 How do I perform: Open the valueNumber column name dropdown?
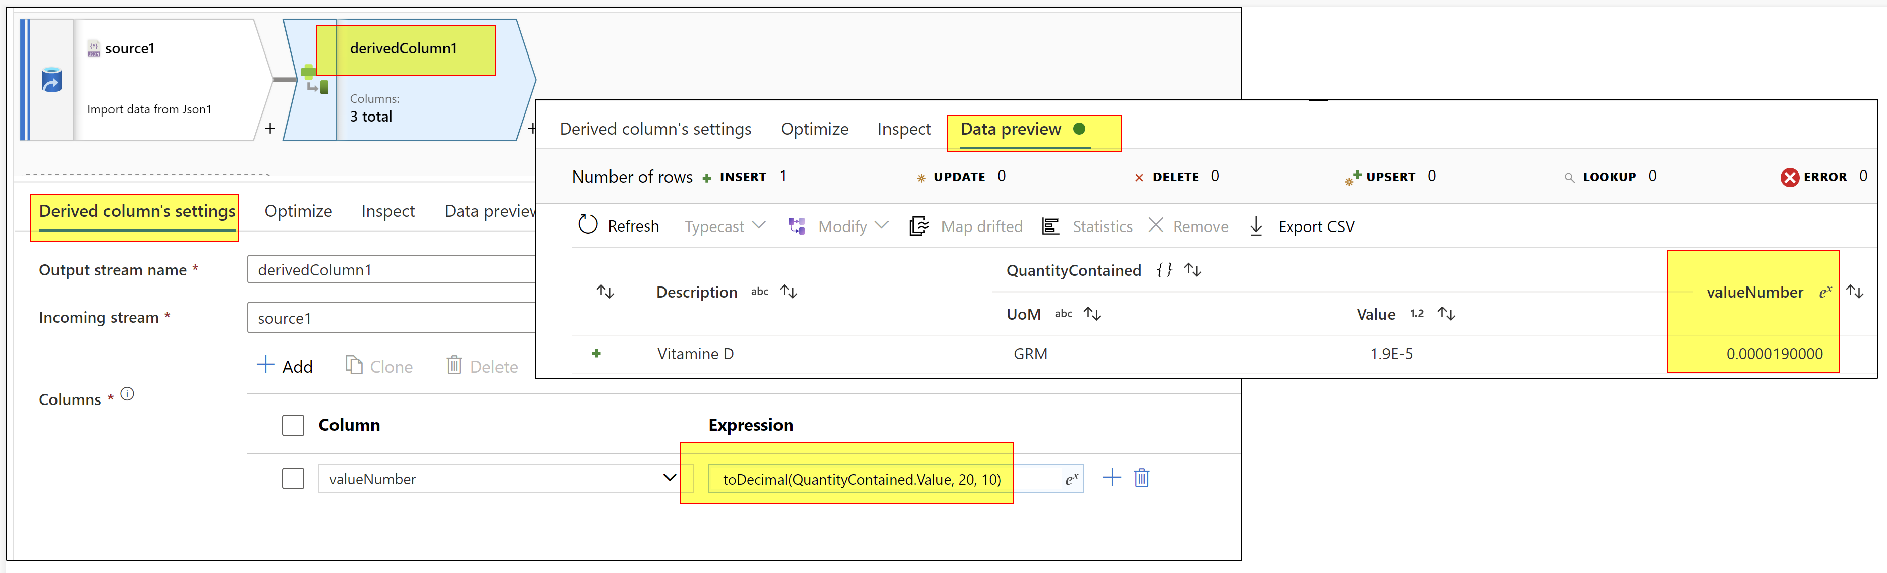(668, 478)
